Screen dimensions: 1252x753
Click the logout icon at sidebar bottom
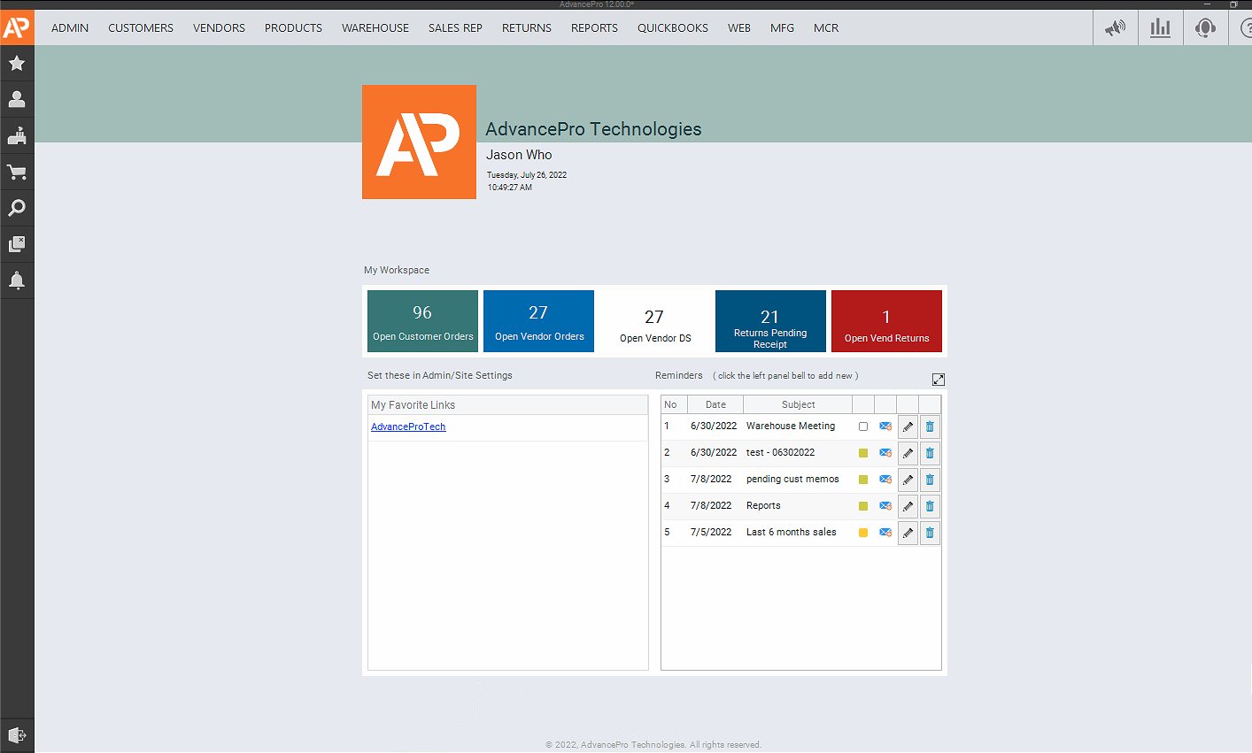pyautogui.click(x=17, y=734)
